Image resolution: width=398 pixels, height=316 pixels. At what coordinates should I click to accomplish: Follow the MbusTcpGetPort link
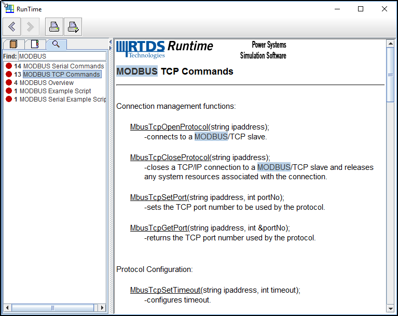pos(159,228)
